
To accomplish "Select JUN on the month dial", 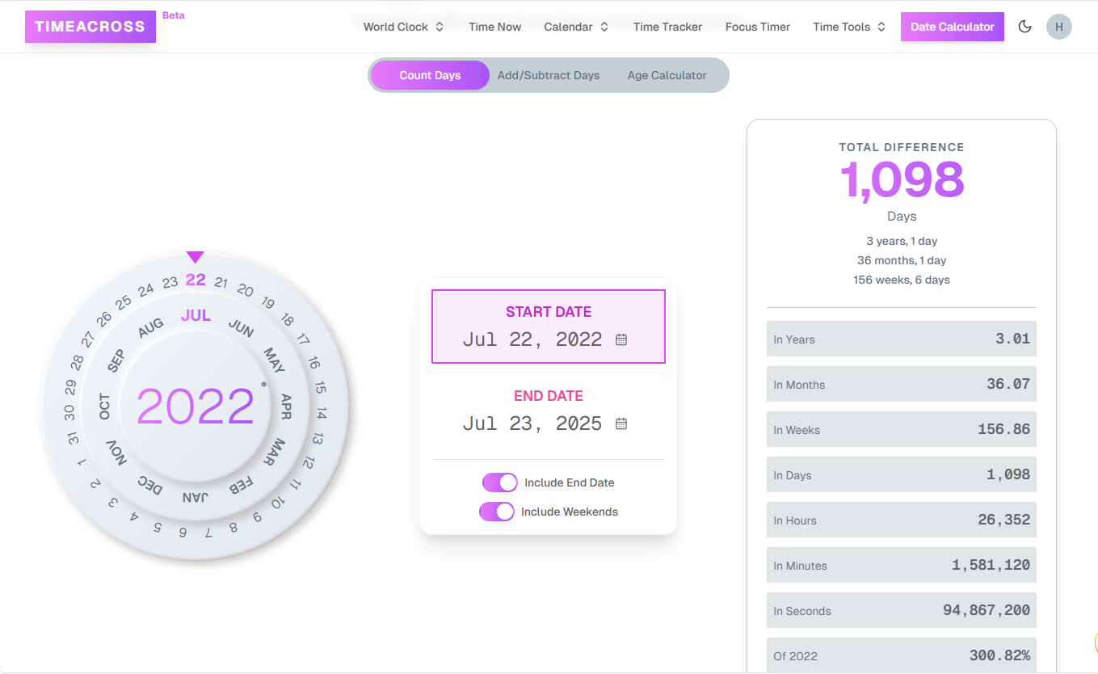I will coord(241,327).
